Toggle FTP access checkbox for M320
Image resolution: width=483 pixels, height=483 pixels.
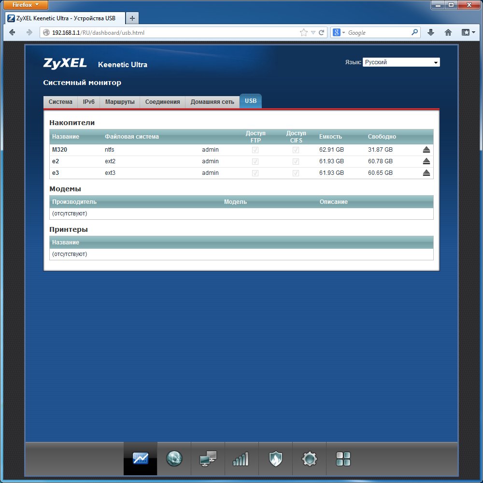255,150
